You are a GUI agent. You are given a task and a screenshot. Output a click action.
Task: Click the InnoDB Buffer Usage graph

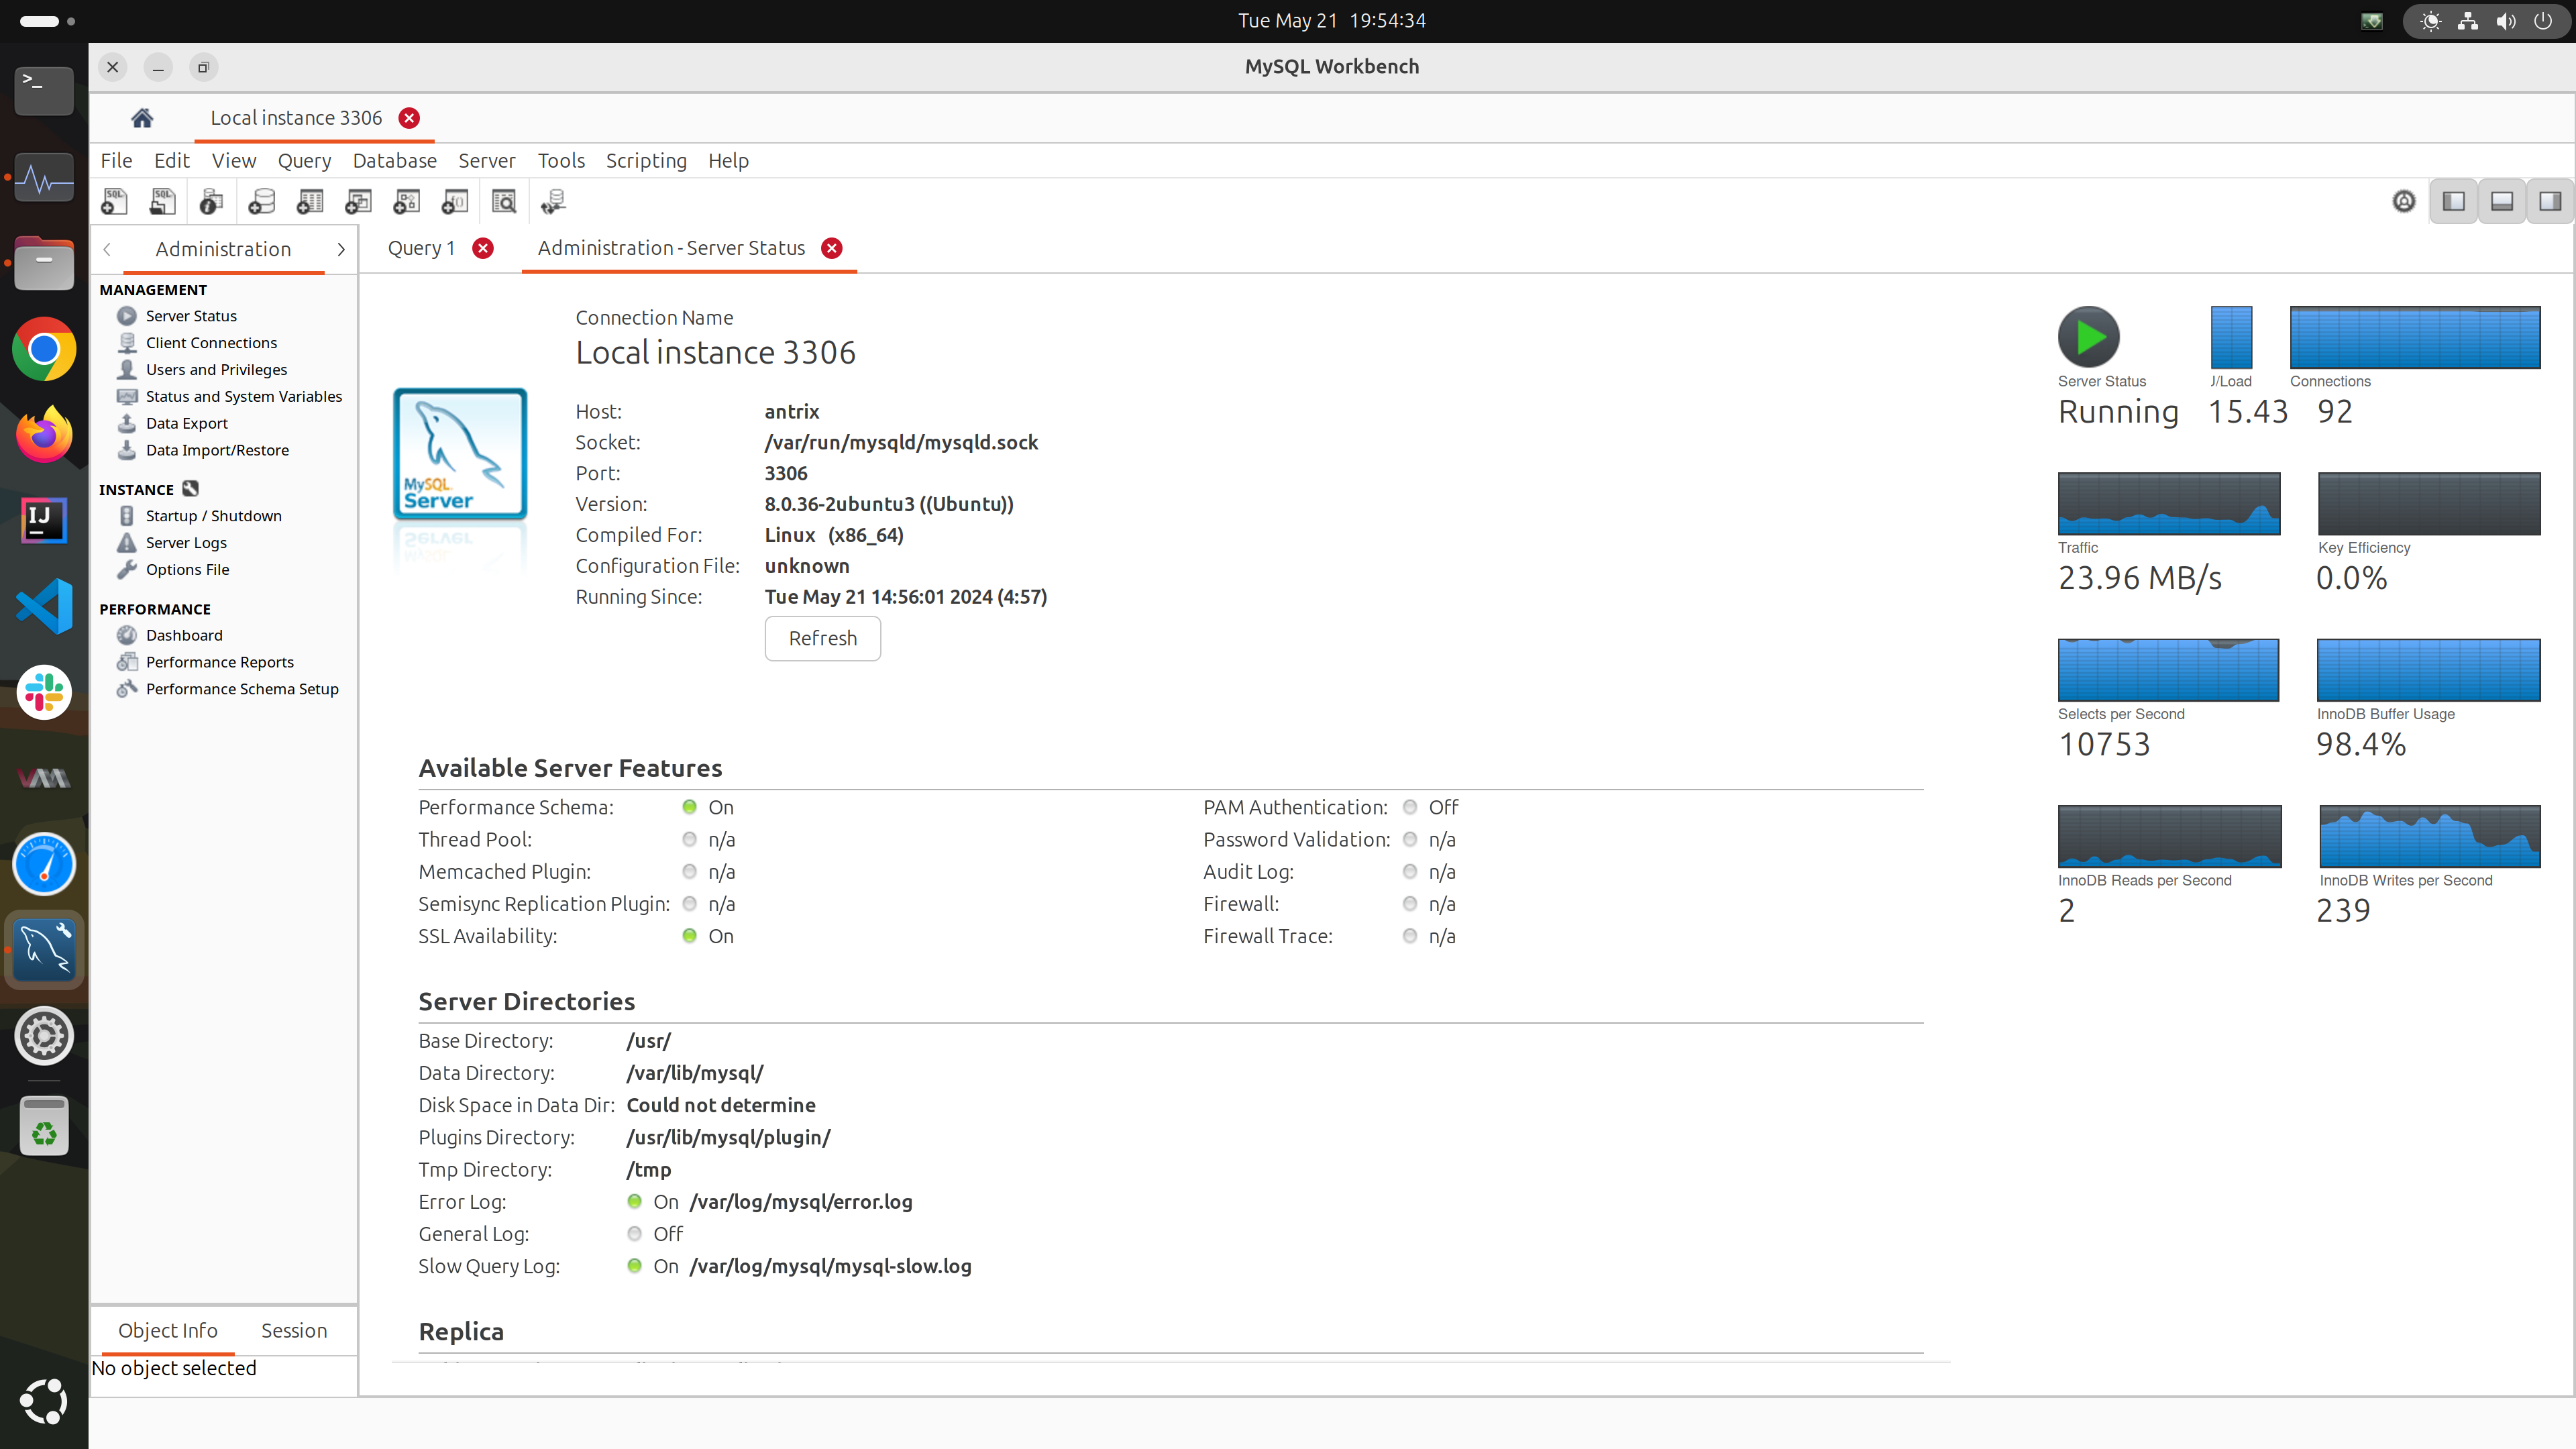point(2428,670)
